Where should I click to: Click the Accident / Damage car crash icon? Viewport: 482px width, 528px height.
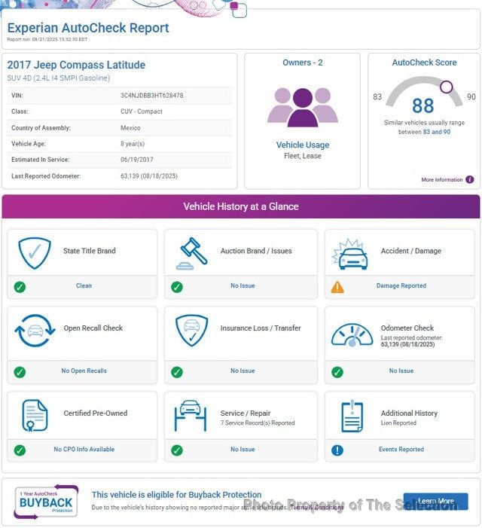349,254
